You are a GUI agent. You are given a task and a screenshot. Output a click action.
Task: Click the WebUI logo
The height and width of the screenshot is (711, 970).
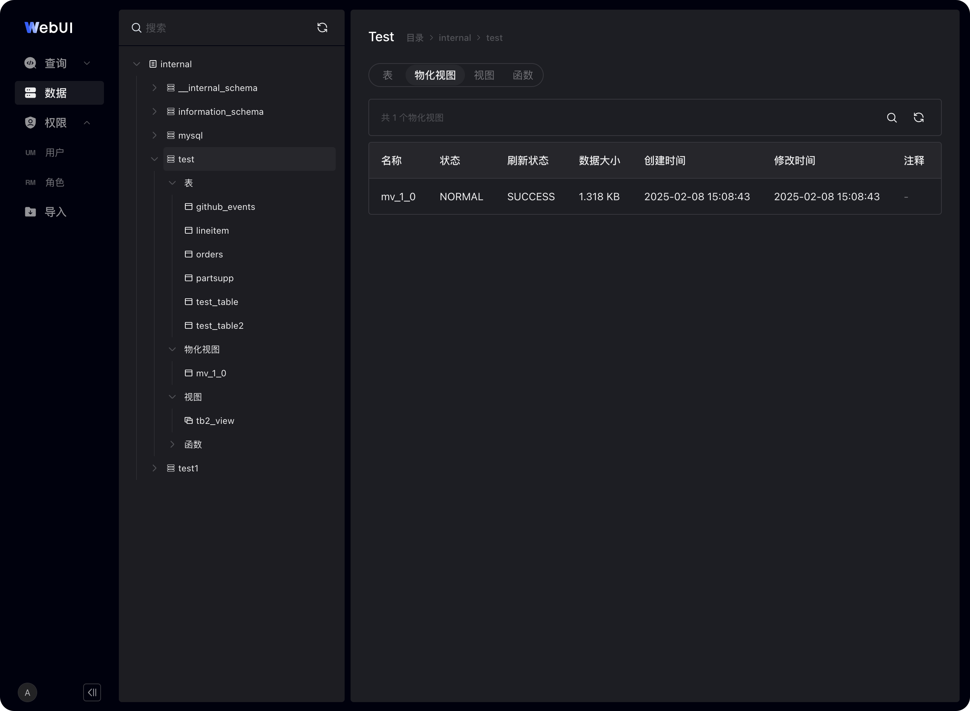49,27
